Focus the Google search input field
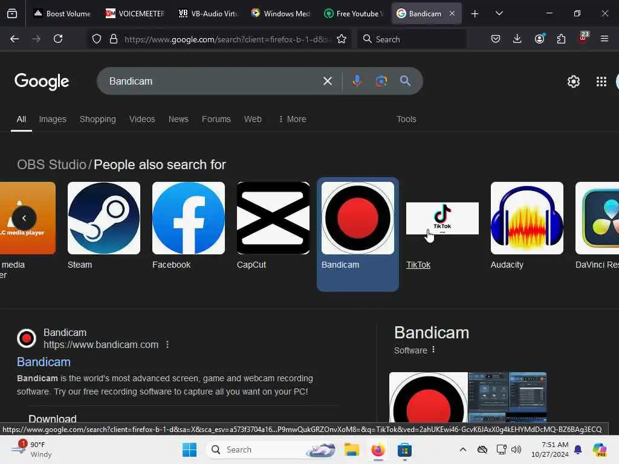The height and width of the screenshot is (464, 619). [213, 81]
